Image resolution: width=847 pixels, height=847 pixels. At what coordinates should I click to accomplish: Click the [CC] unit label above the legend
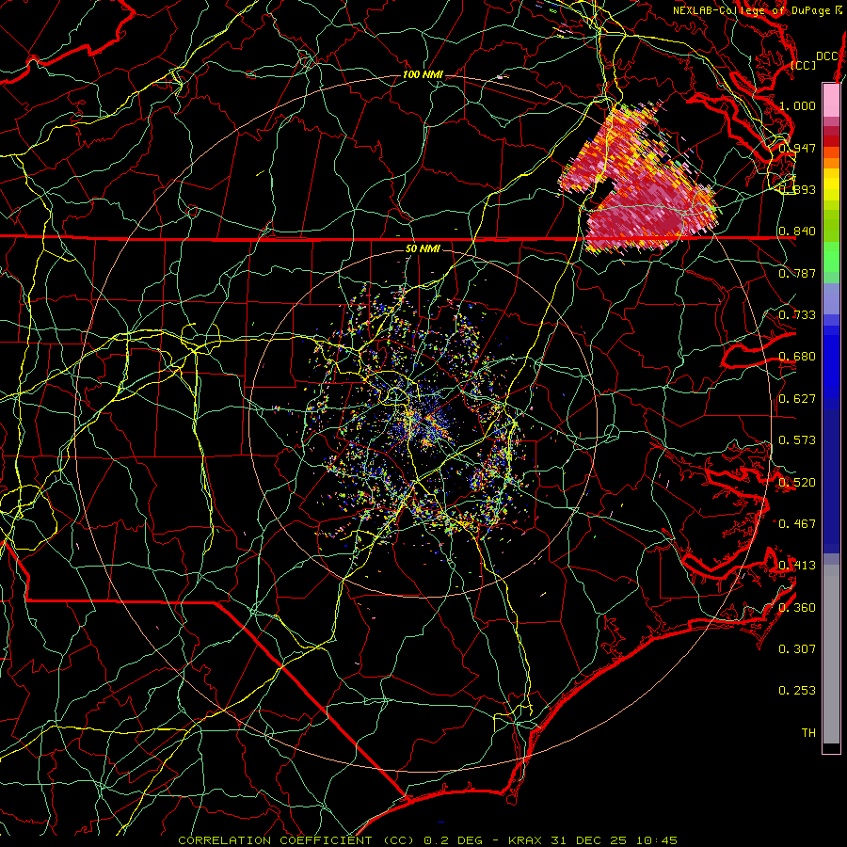[x=803, y=65]
